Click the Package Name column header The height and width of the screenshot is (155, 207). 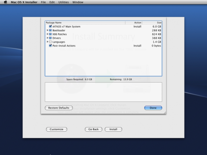tap(85, 23)
